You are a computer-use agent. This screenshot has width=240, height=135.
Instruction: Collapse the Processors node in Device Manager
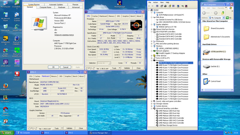tap(151, 60)
